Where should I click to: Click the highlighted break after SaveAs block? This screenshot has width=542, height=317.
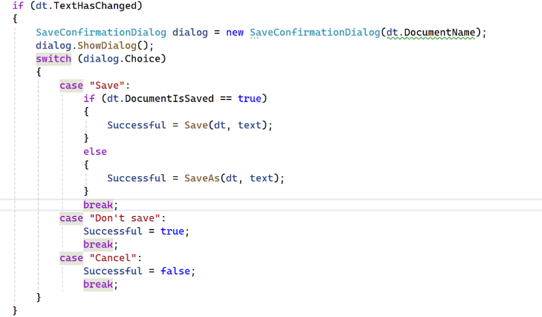coord(98,205)
